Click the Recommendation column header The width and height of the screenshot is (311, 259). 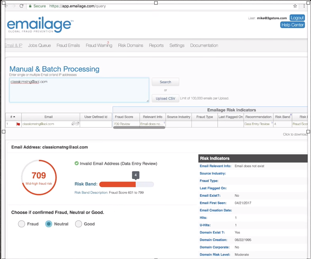[x=258, y=117]
